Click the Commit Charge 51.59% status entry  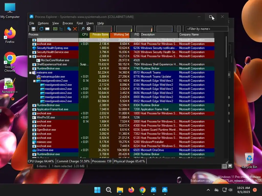coord(73,161)
